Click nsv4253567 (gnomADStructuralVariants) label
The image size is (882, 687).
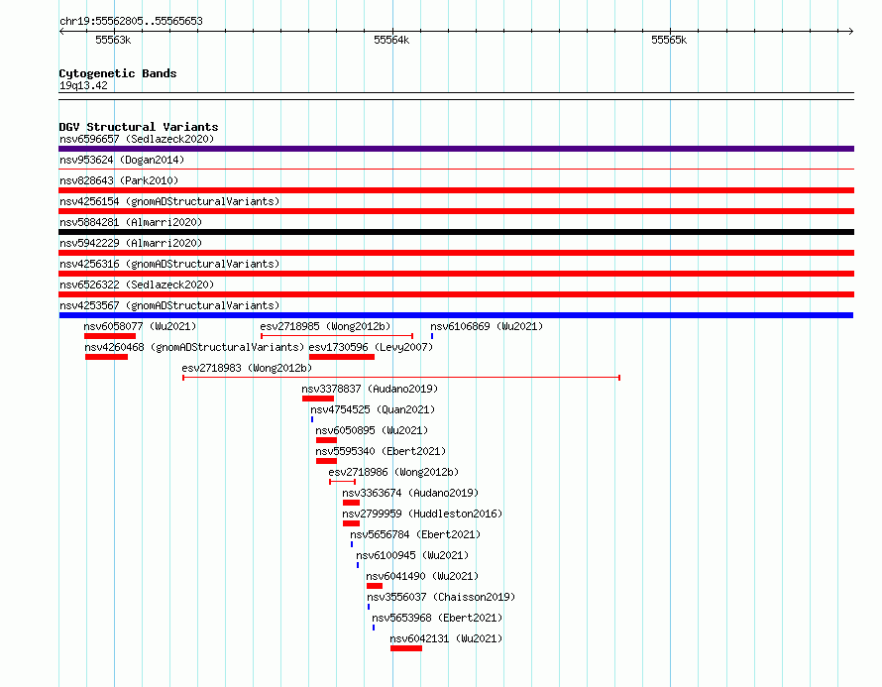pos(169,305)
